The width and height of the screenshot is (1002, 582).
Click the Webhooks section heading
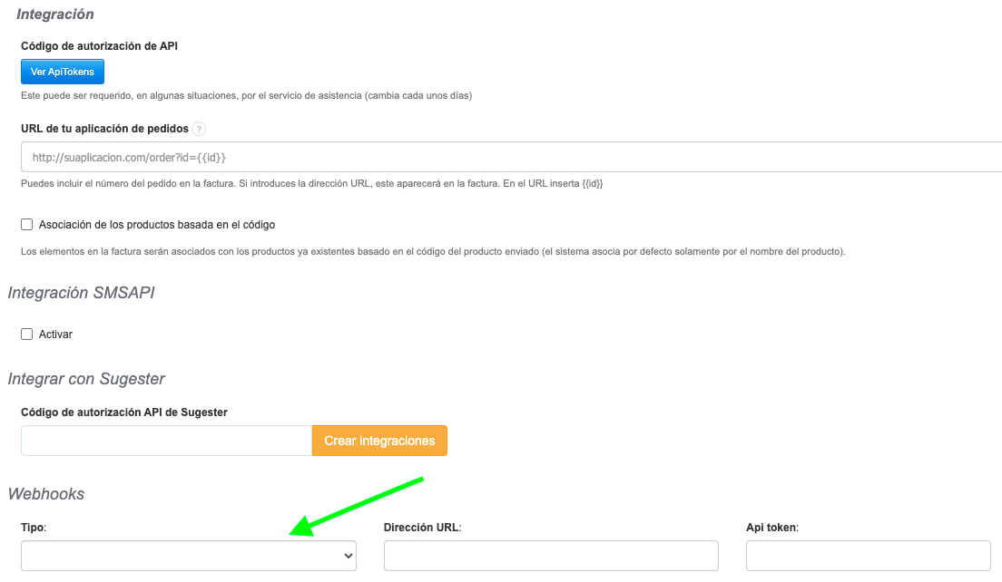click(46, 494)
